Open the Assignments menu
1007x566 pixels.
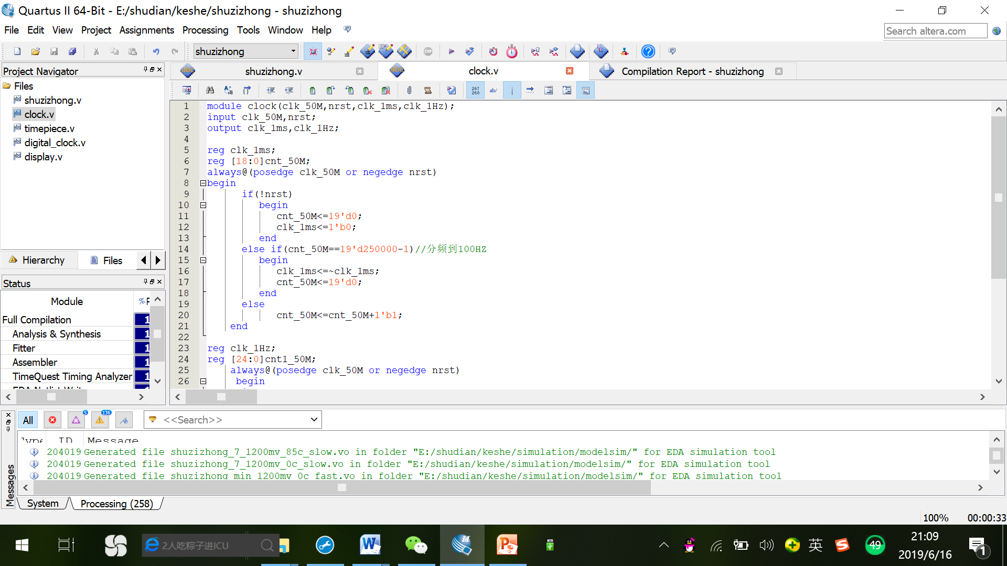[x=146, y=30]
